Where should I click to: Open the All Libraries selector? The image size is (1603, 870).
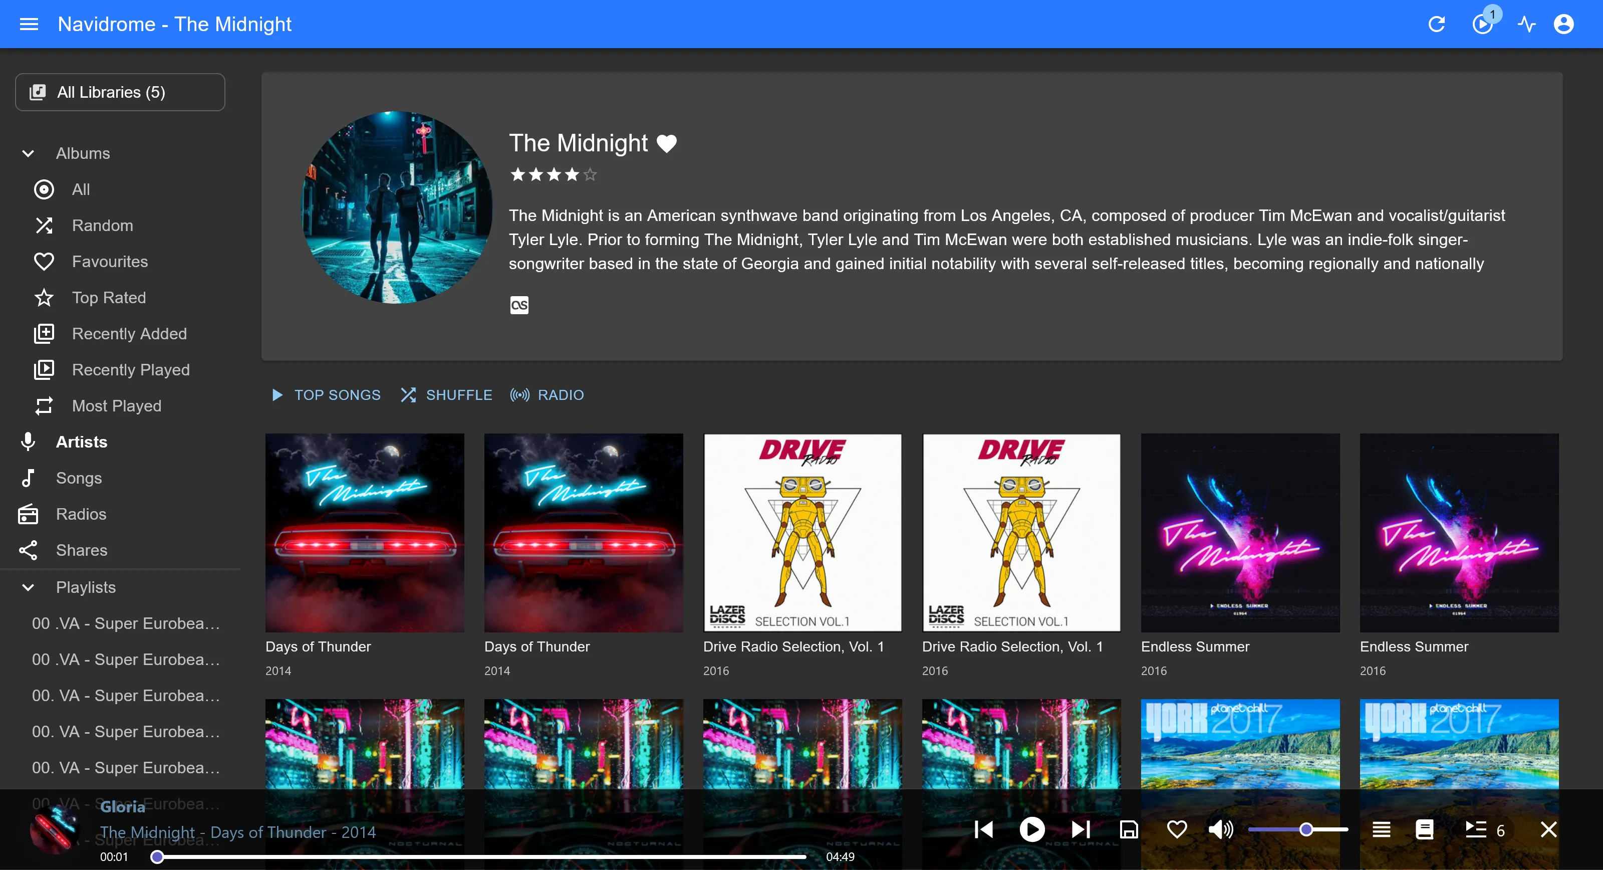coord(120,92)
